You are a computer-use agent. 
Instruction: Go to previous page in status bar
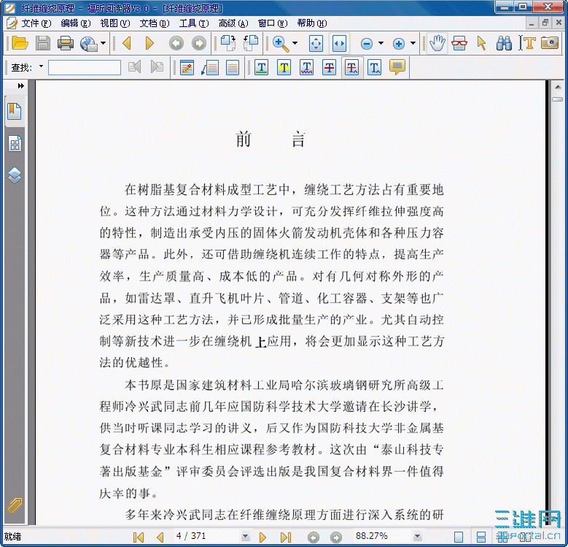[160, 538]
